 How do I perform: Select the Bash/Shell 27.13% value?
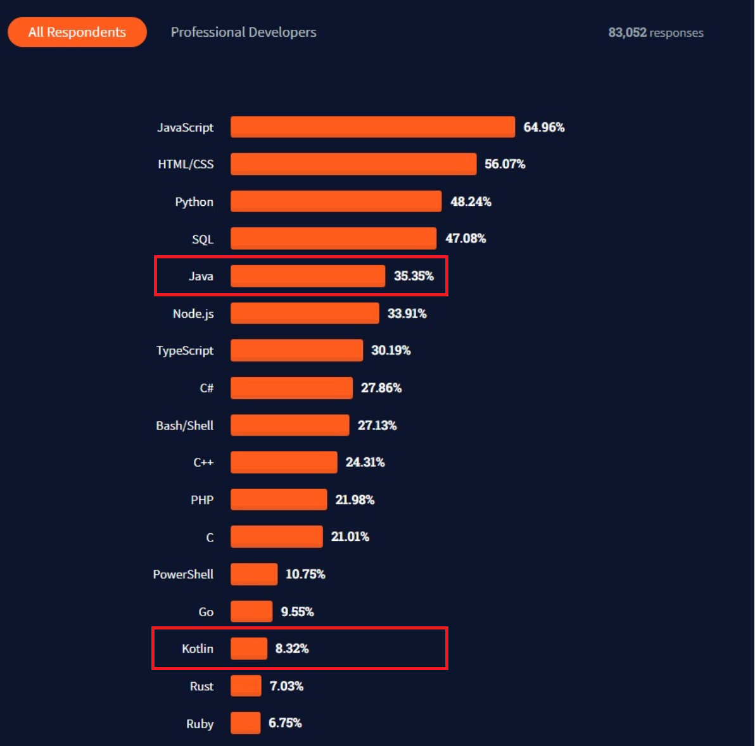point(377,426)
